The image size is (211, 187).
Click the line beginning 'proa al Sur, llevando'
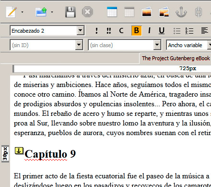[112, 123]
